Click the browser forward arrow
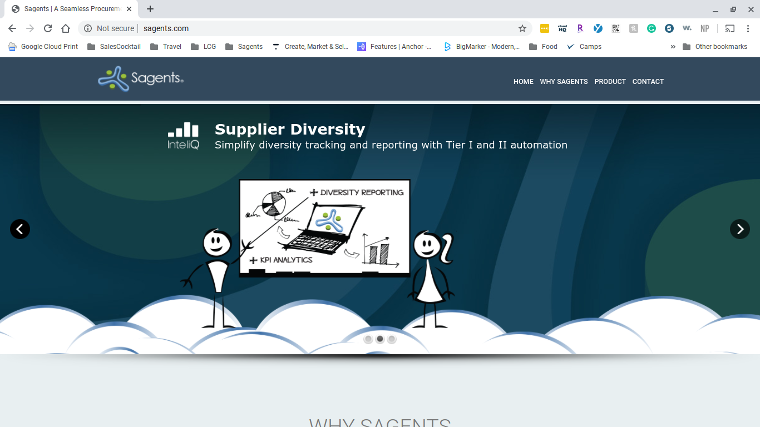The image size is (760, 427). tap(30, 28)
